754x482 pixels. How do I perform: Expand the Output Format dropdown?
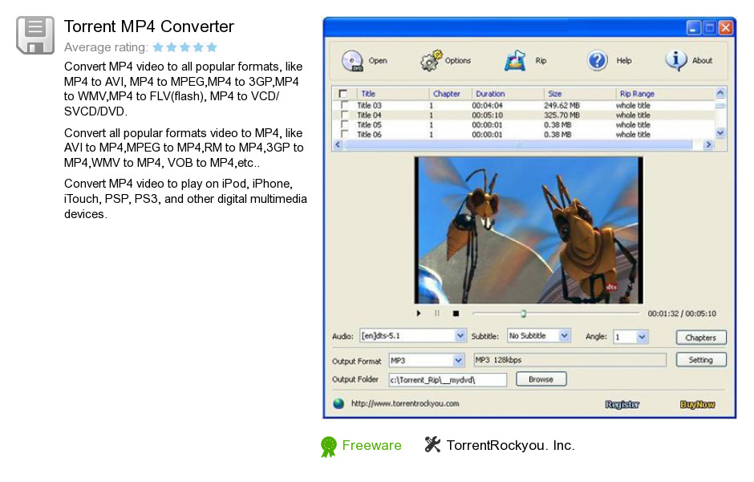point(458,360)
